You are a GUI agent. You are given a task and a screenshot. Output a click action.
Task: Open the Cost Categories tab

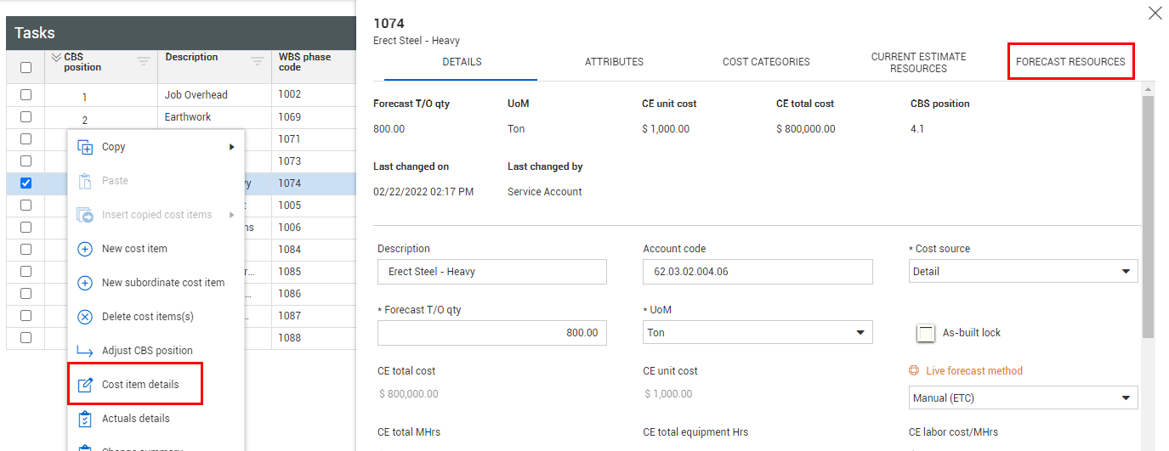click(x=766, y=62)
